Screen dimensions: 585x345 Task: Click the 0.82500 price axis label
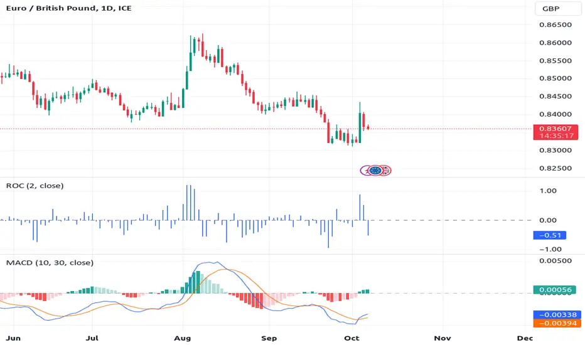[x=555, y=168]
